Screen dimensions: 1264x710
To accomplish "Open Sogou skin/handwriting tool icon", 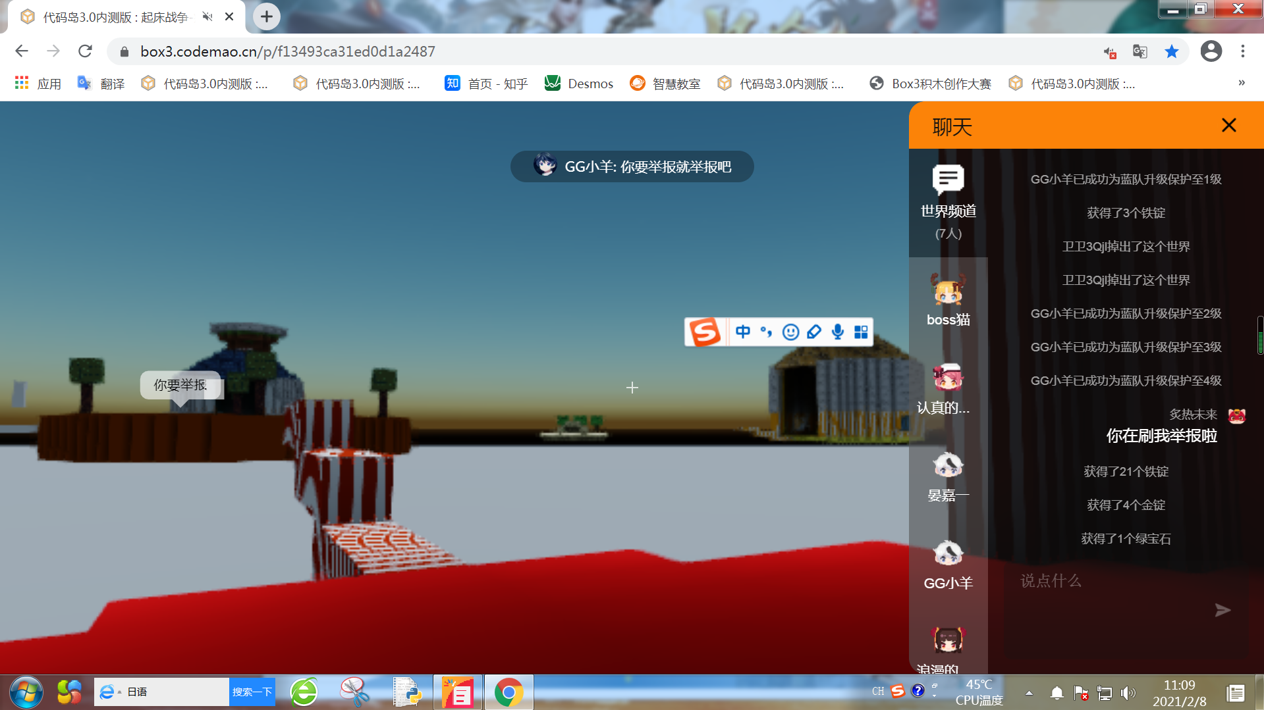I will 814,332.
